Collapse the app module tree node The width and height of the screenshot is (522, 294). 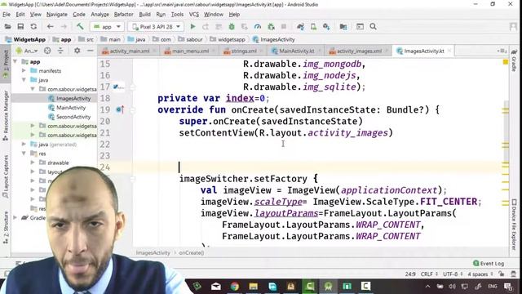[x=15, y=62]
